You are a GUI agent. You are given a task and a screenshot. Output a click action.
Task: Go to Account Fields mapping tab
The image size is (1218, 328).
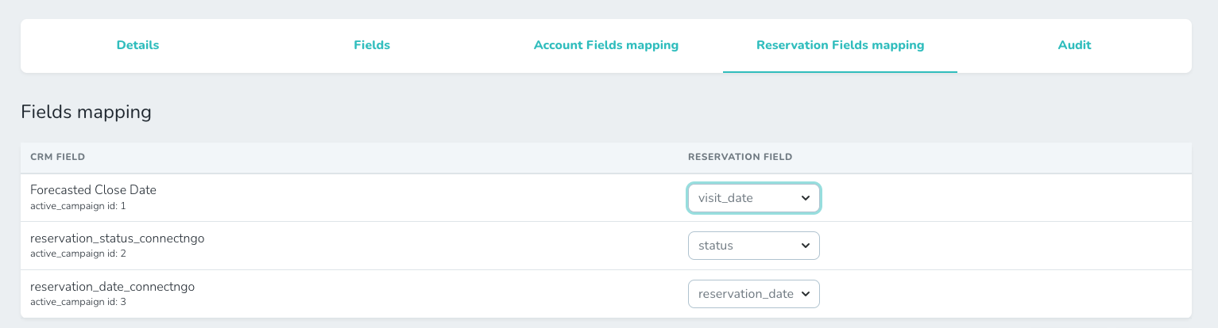(605, 45)
